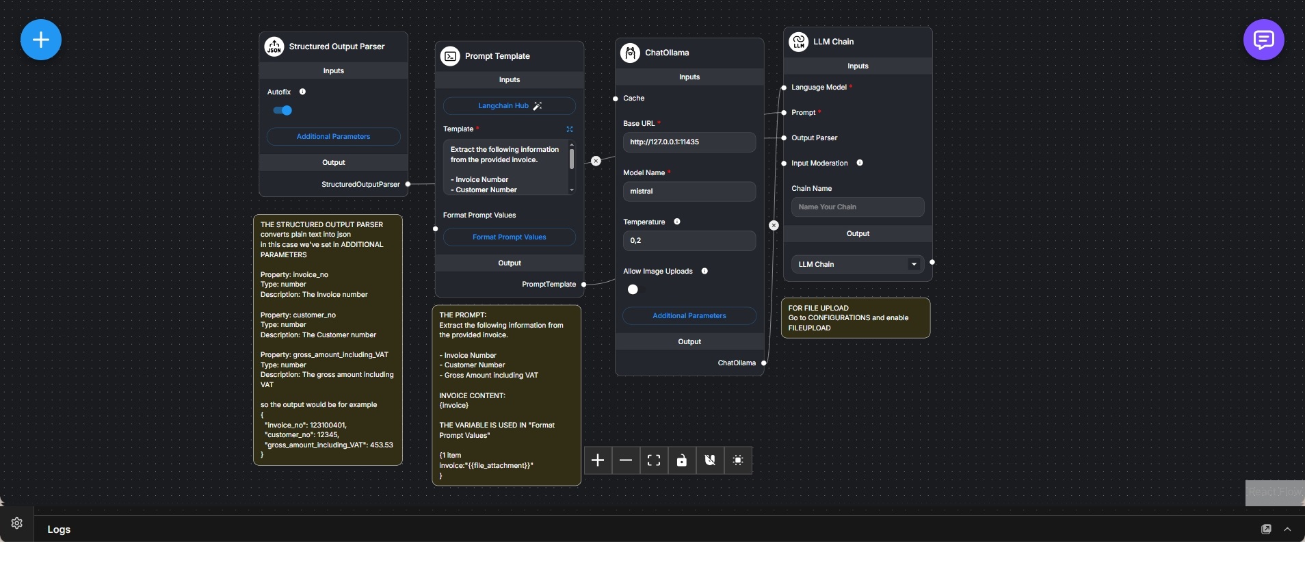Viewport: 1305px width, 576px height.
Task: Toggle the canvas lock icon
Action: (682, 460)
